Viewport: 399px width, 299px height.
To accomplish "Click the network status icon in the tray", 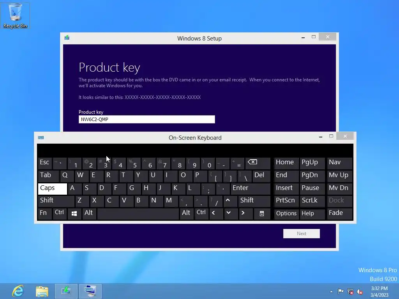I will pyautogui.click(x=350, y=292).
